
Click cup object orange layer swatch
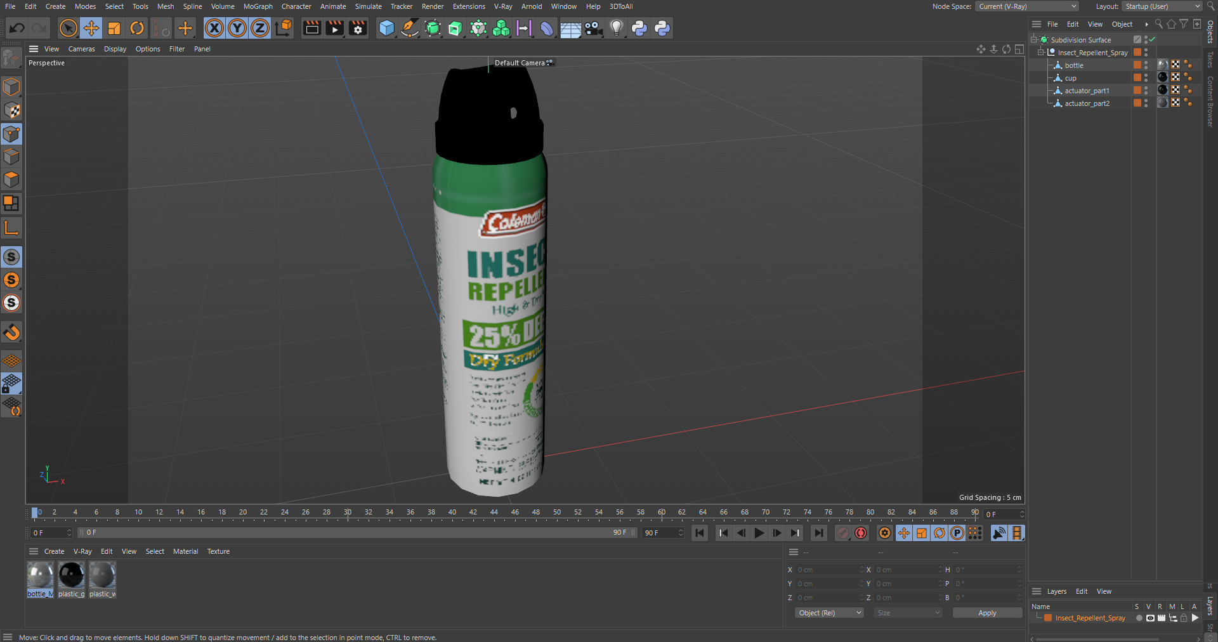1137,77
